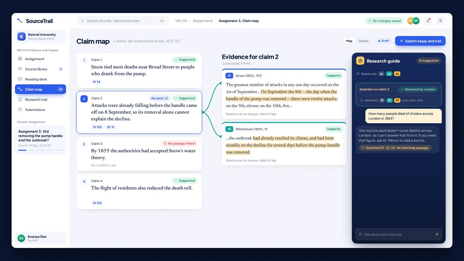Click the Kestrel University K badge

[x=21, y=37]
